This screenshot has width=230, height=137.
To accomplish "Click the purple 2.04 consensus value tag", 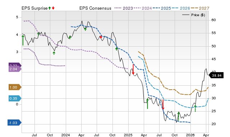I will (15, 69).
